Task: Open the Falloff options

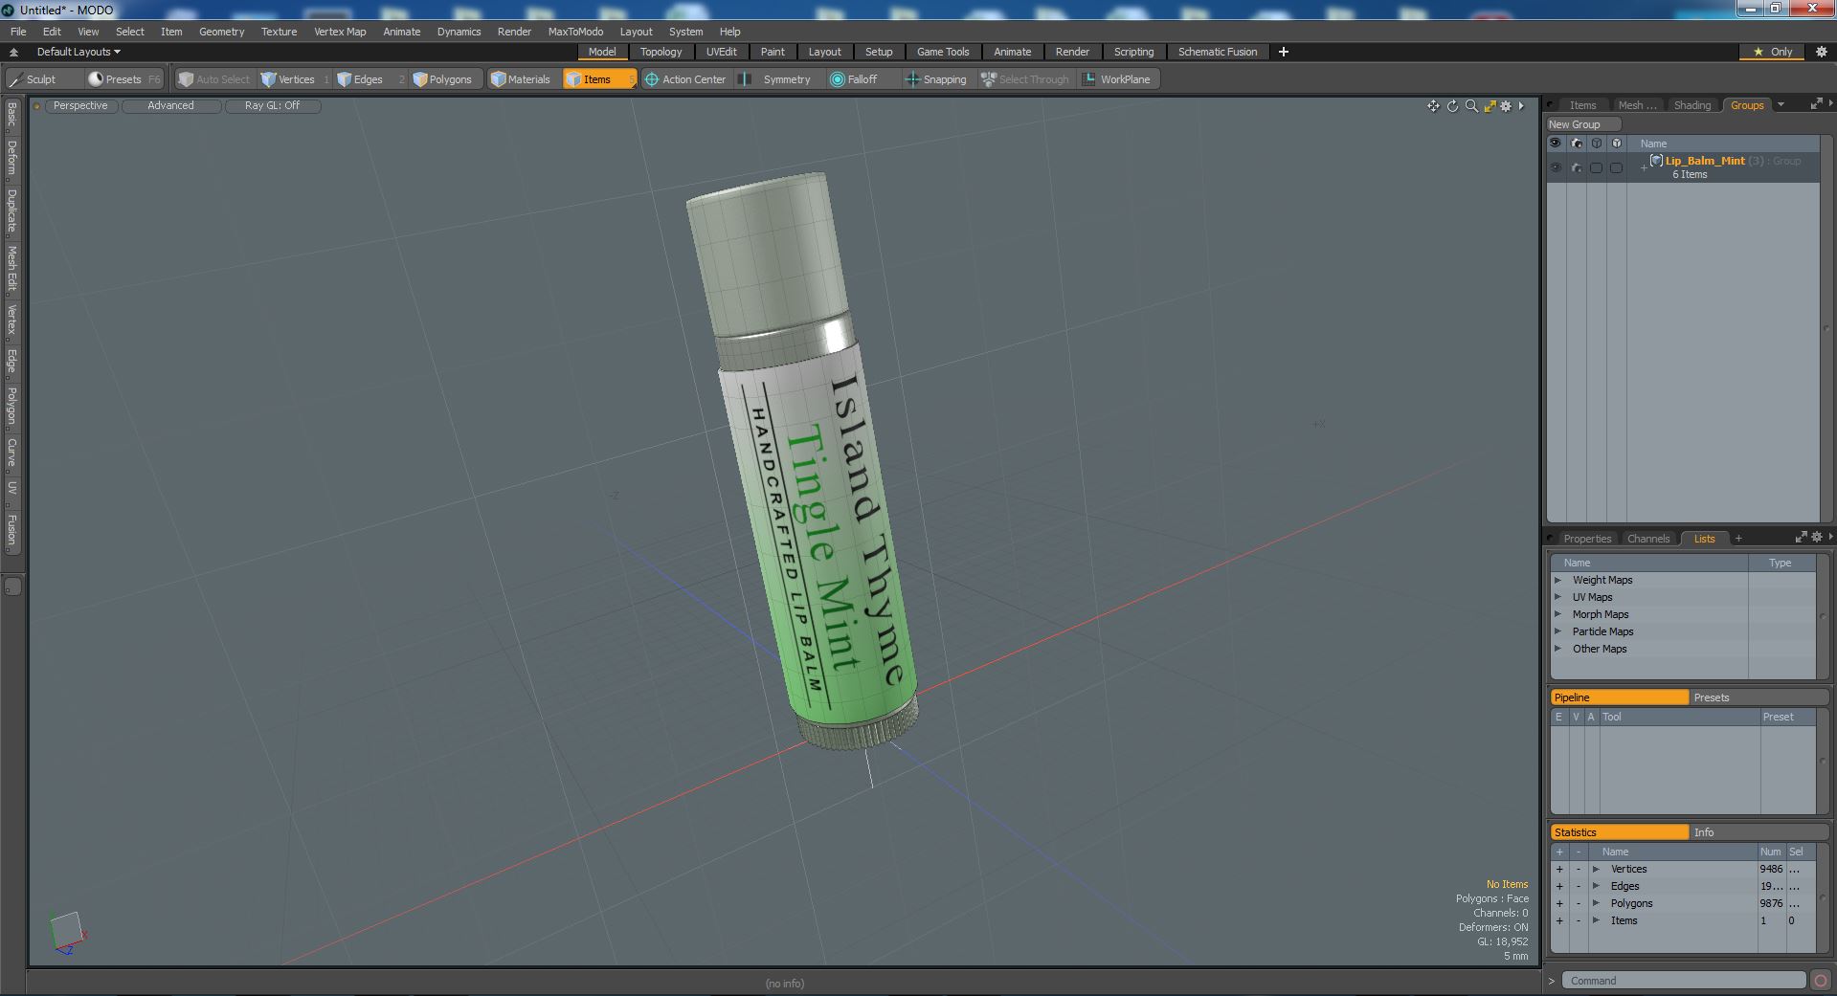Action: (x=862, y=79)
